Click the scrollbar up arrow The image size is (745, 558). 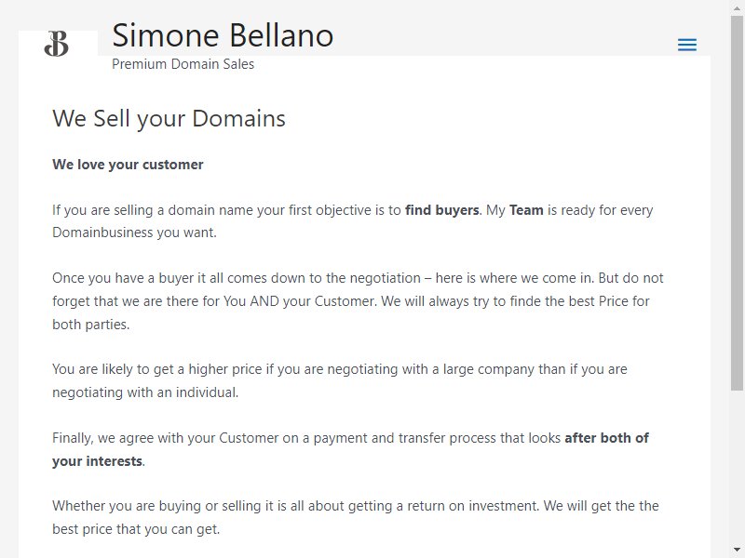tap(737, 8)
